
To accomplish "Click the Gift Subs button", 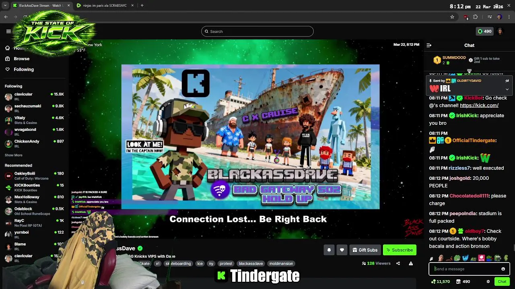I will (365, 250).
